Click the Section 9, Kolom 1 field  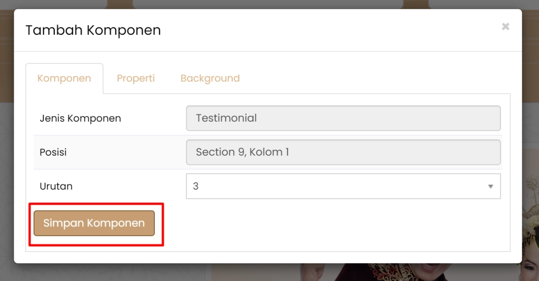(x=343, y=152)
